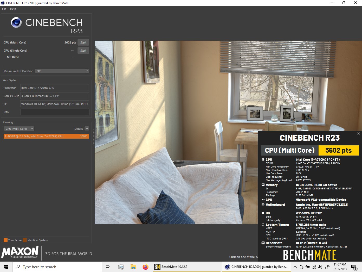Screen dimensions: 362x272
Task: Click the Max Core Temp 98 °C value
Action: point(299,174)
